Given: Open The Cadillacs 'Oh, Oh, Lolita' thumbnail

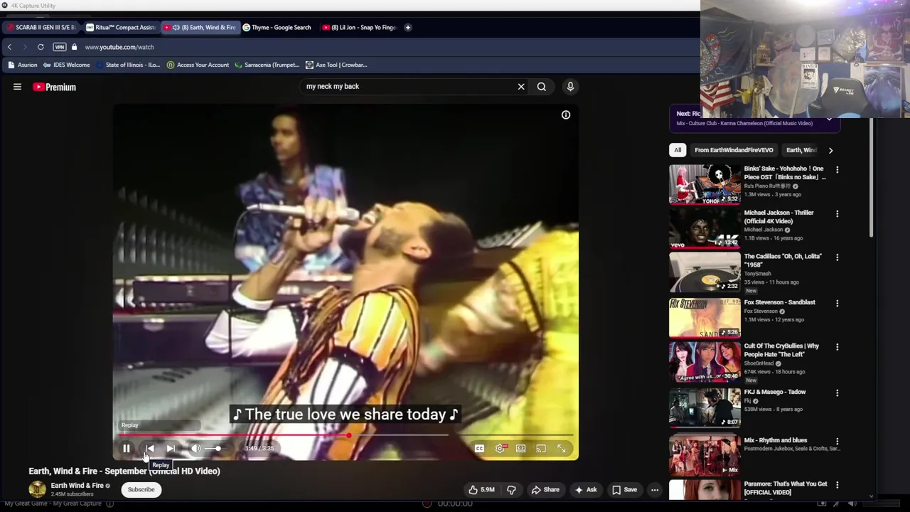Looking at the screenshot, I should point(705,272).
